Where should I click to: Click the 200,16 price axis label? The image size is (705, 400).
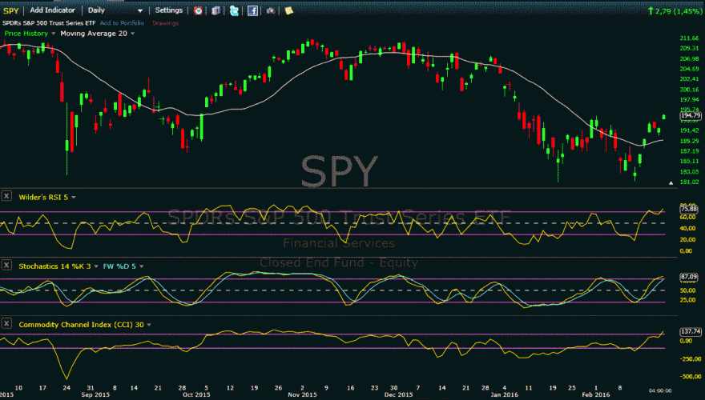[689, 90]
